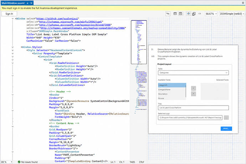246x164 pixels.
Task: Click the overlapping windows preview icon
Action: pos(194,14)
